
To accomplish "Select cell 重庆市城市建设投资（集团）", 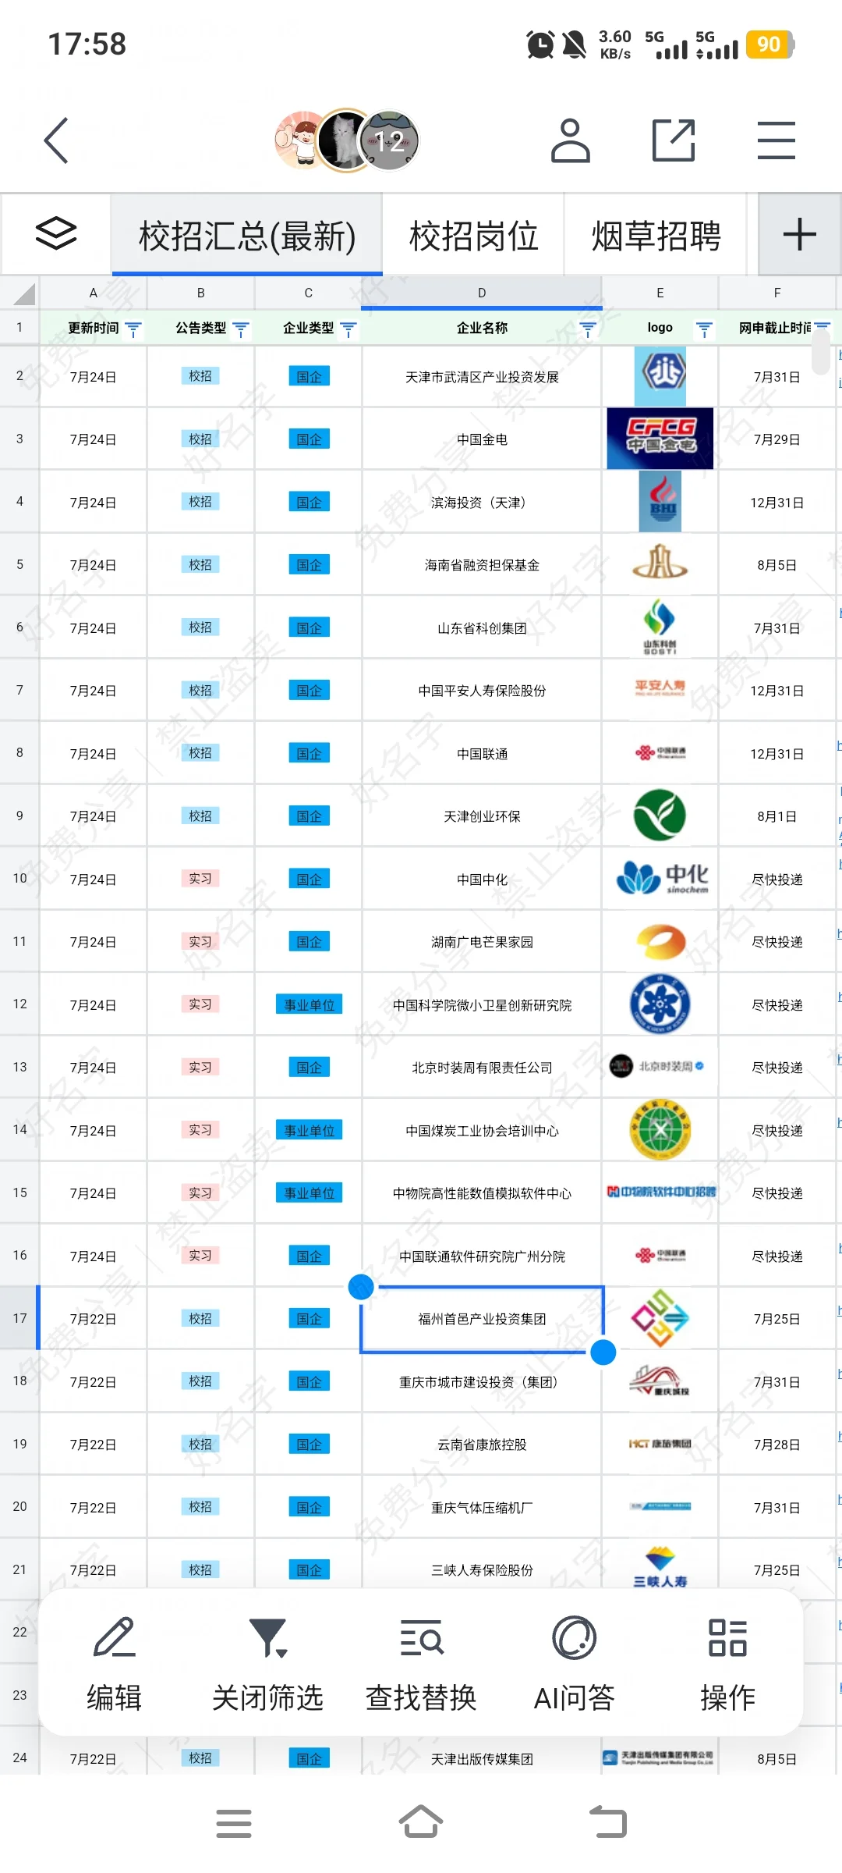I will (x=482, y=1382).
